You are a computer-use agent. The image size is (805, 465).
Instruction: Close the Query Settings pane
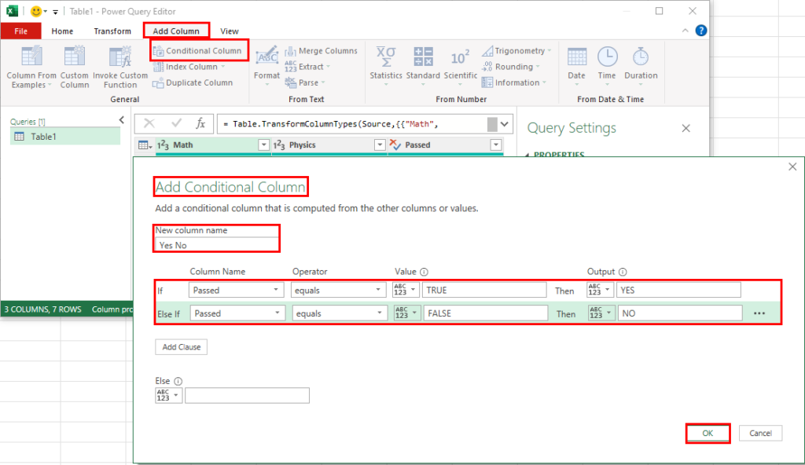(x=686, y=128)
